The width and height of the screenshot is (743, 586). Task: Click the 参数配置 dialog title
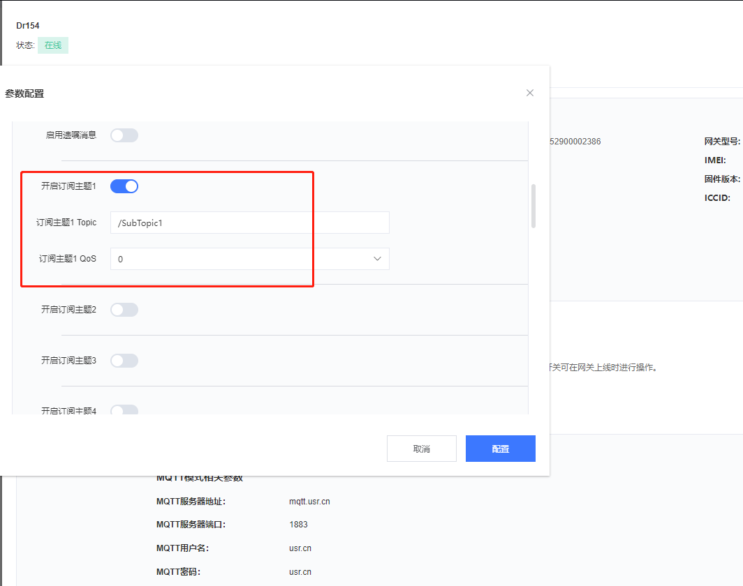tap(24, 93)
